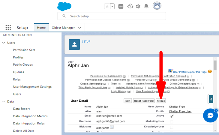Click the SETUP breadcrumb link

(x=86, y=41)
